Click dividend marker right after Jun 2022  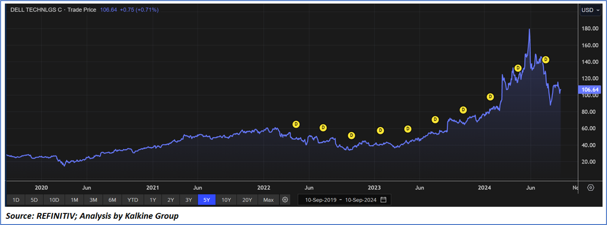tap(323, 128)
